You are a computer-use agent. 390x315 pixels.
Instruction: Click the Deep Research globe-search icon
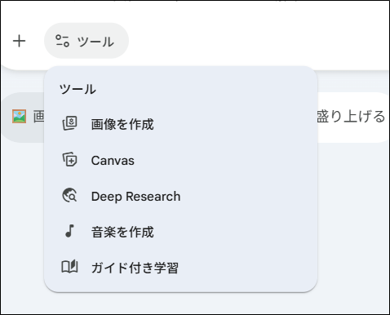tap(69, 196)
